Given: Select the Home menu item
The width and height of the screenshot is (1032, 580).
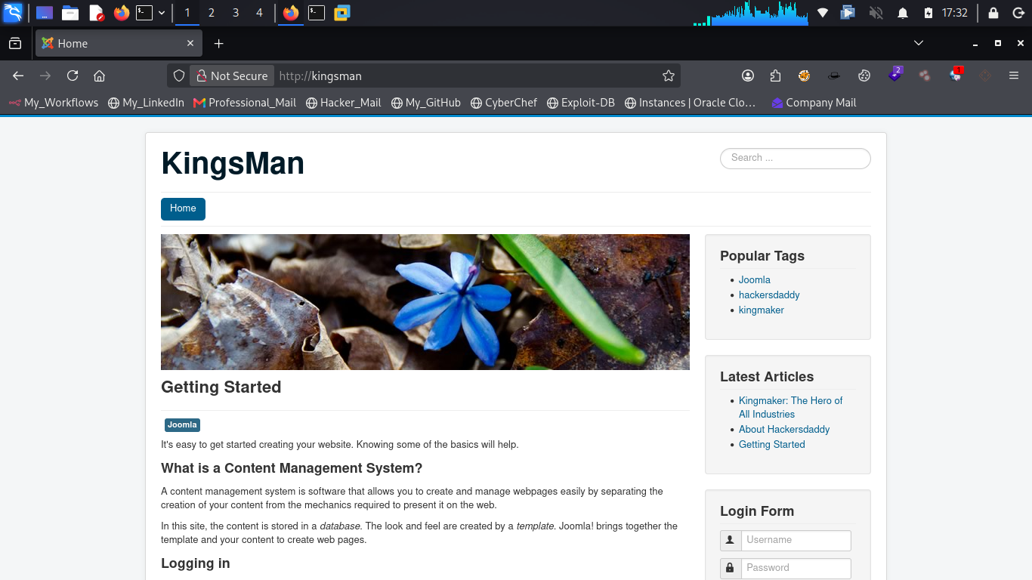Looking at the screenshot, I should (x=183, y=208).
